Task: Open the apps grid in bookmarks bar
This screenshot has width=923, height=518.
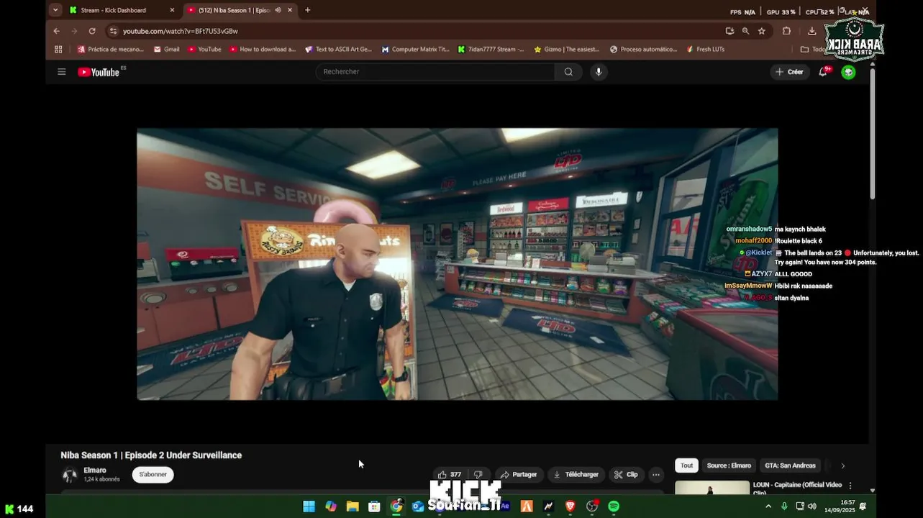Action: pos(58,50)
